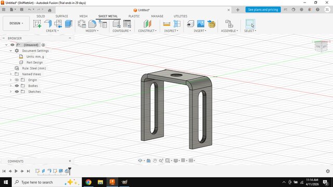Open the notifications bell icon
Screen dimensions: 333x187
[310, 9]
